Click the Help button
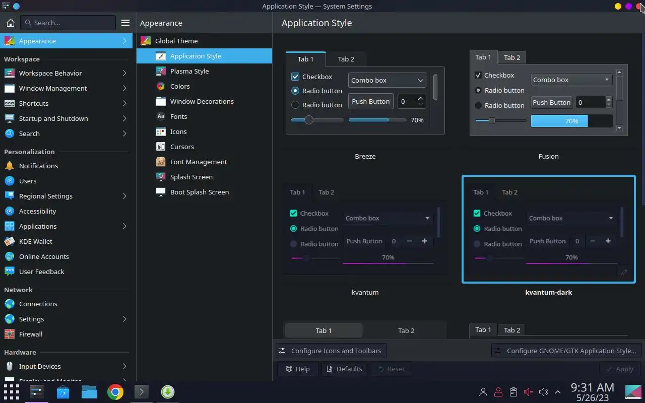Image resolution: width=645 pixels, height=403 pixels. tap(297, 369)
